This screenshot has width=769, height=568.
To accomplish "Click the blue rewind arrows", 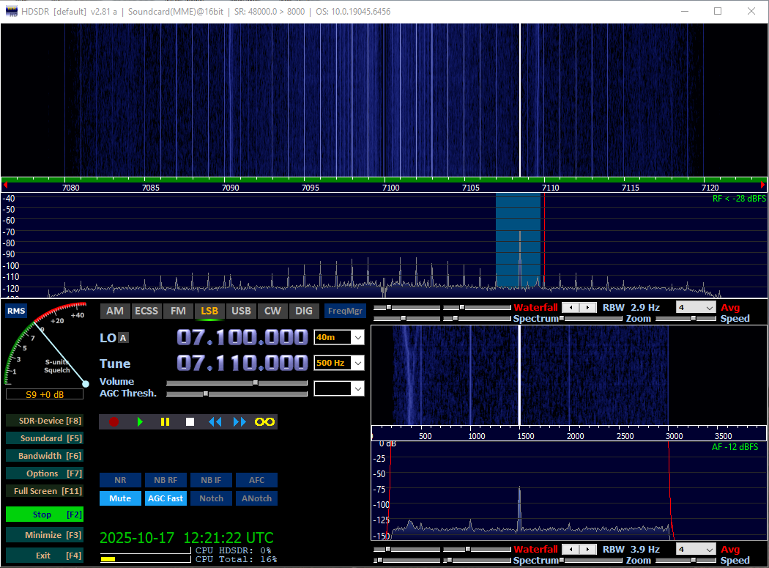I will click(x=215, y=421).
